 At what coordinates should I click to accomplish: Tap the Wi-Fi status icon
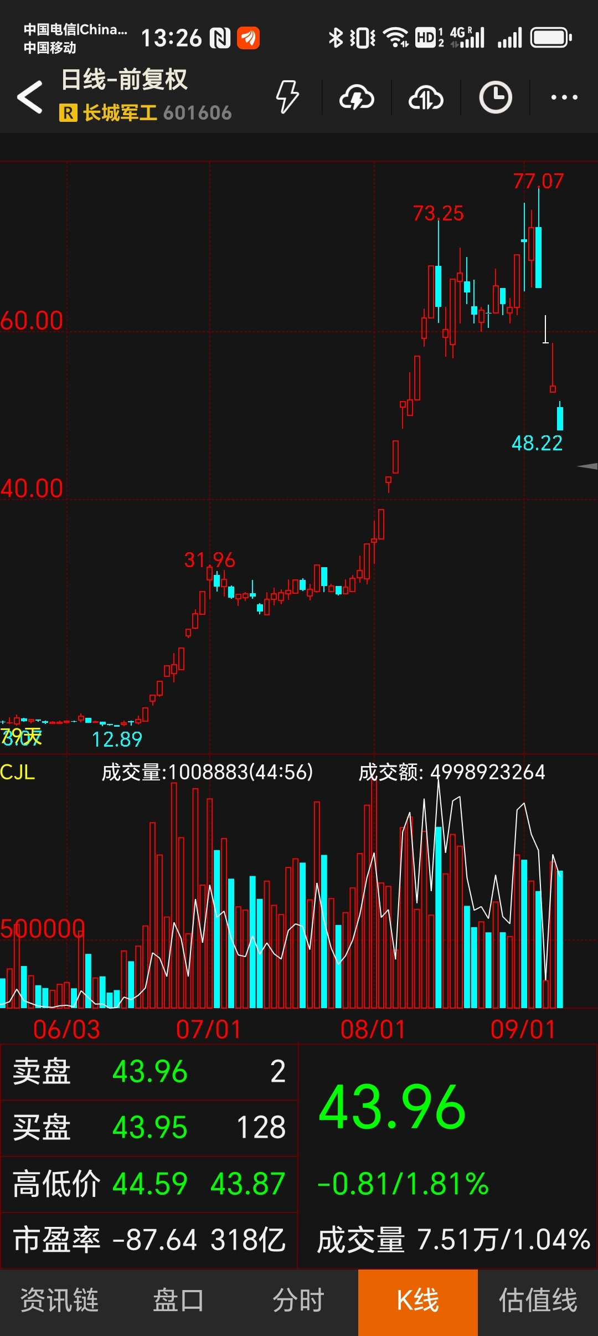[396, 38]
